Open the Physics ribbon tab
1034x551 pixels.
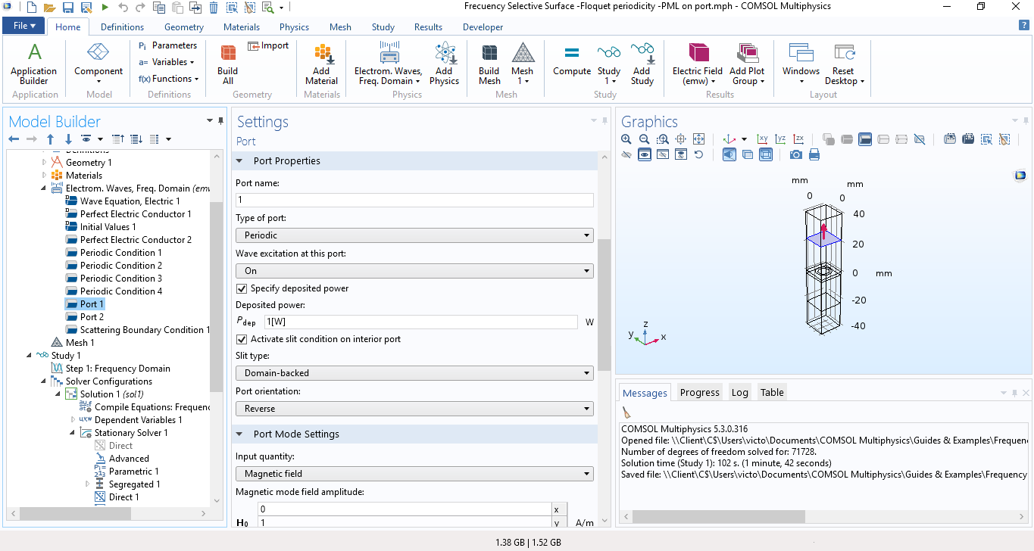[x=294, y=27]
